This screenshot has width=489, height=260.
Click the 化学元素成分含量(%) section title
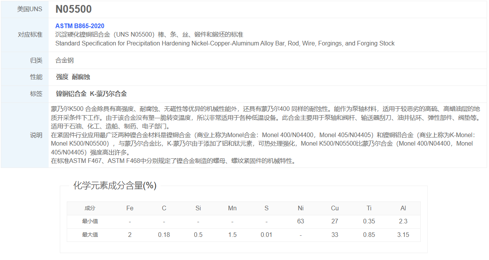(115, 186)
